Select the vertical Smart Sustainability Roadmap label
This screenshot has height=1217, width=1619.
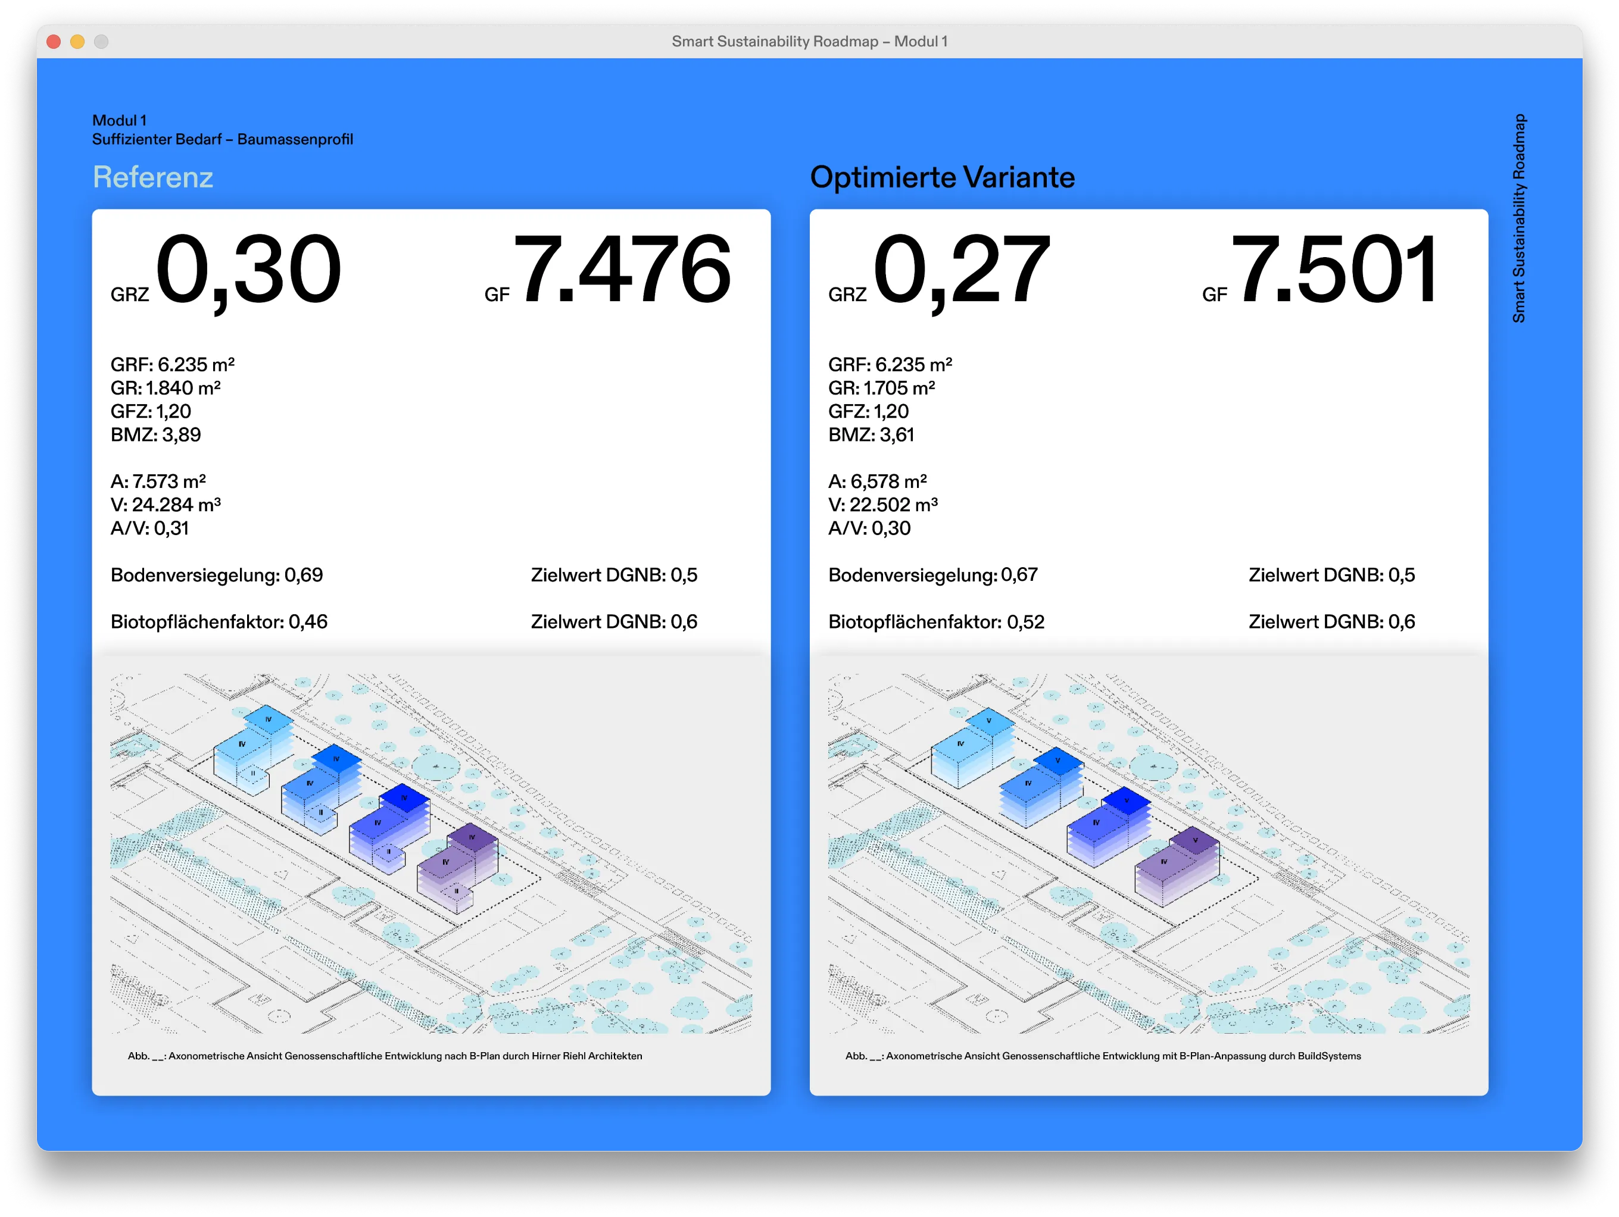pyautogui.click(x=1519, y=218)
